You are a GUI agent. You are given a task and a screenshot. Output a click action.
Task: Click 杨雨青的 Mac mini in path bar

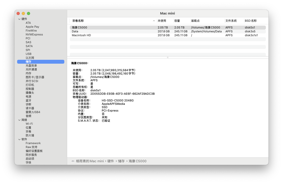(89, 161)
